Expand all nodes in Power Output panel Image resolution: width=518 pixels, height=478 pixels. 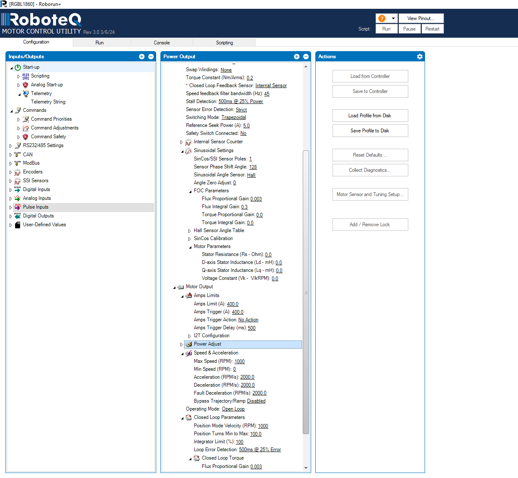click(296, 57)
